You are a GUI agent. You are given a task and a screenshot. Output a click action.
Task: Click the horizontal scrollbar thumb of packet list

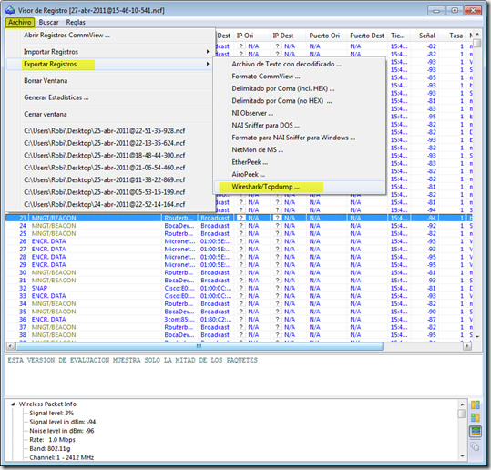click(x=199, y=346)
